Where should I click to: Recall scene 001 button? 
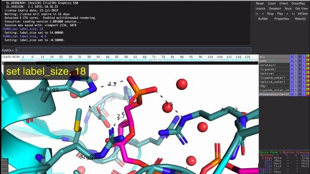5,160
